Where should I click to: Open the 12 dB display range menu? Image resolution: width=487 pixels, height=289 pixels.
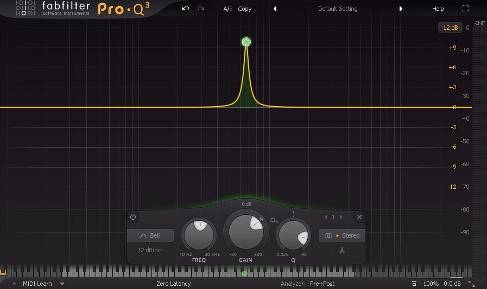(450, 28)
